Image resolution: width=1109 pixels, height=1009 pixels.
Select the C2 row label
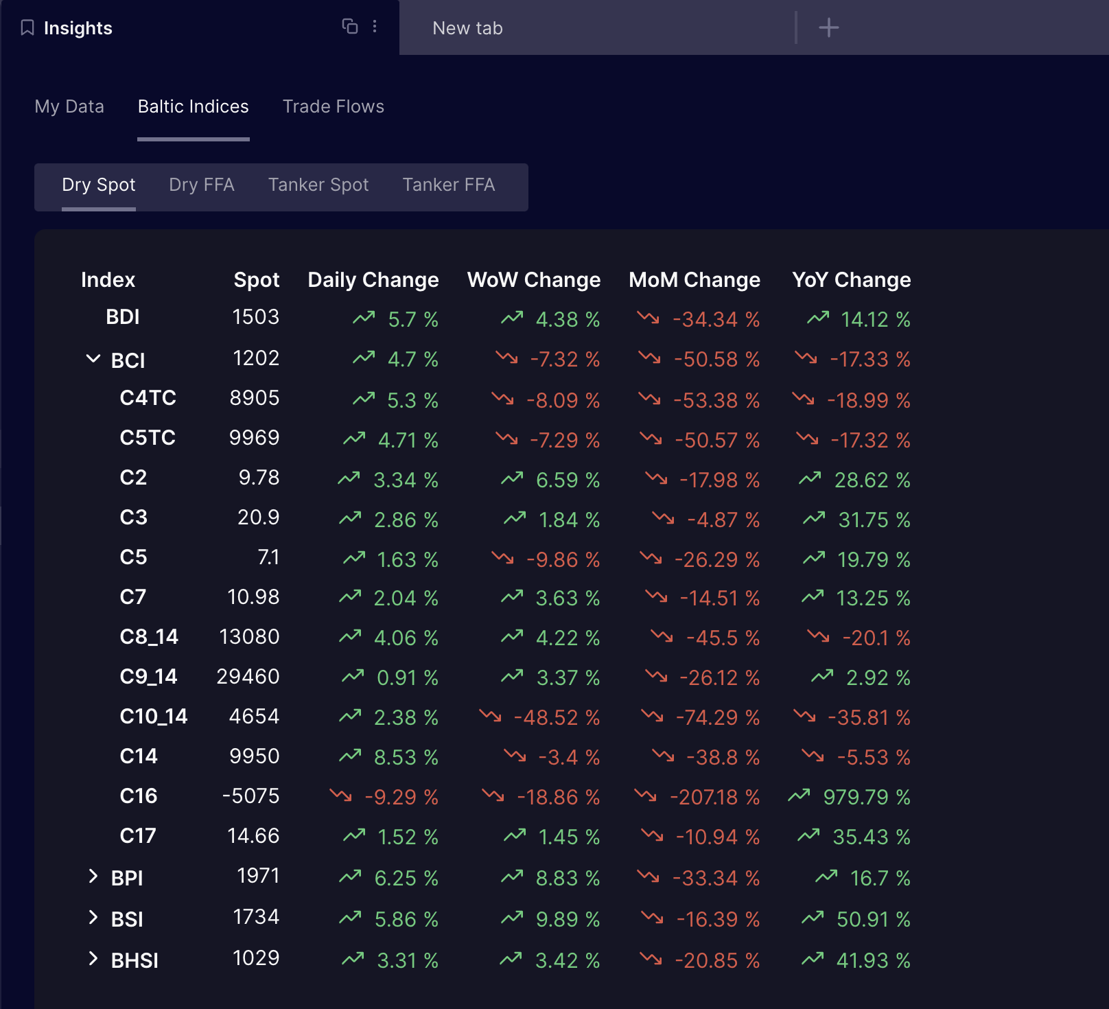point(133,478)
